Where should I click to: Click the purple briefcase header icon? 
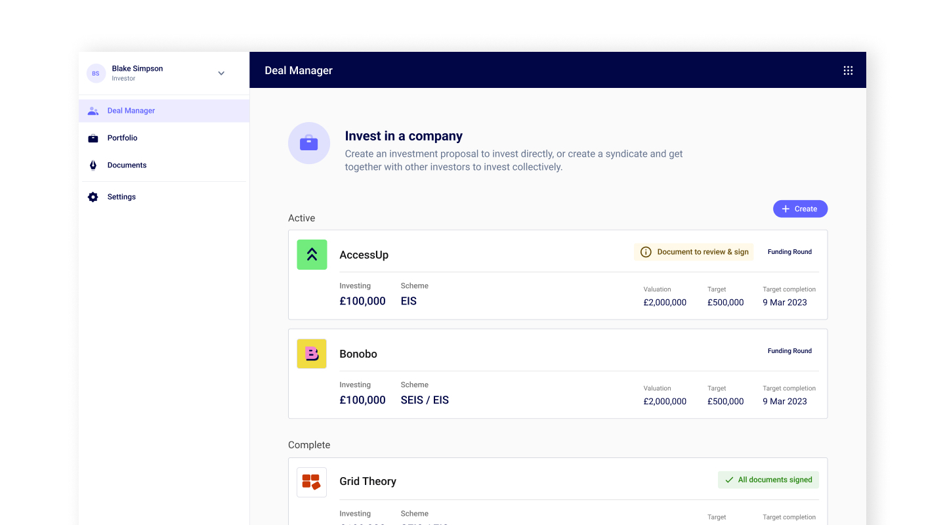(x=308, y=143)
